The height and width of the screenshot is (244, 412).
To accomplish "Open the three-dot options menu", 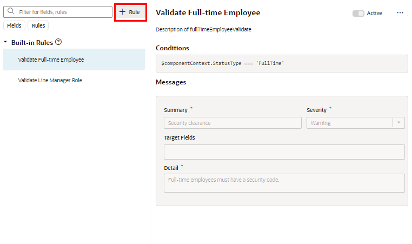I will [400, 13].
